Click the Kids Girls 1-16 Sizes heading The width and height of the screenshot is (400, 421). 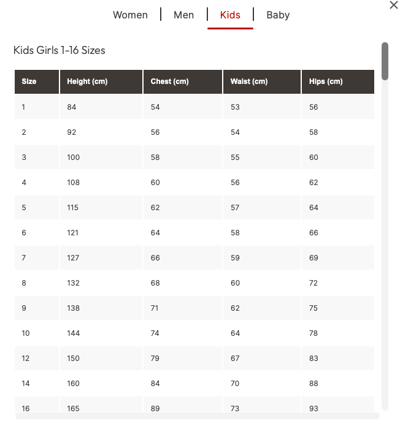(59, 50)
